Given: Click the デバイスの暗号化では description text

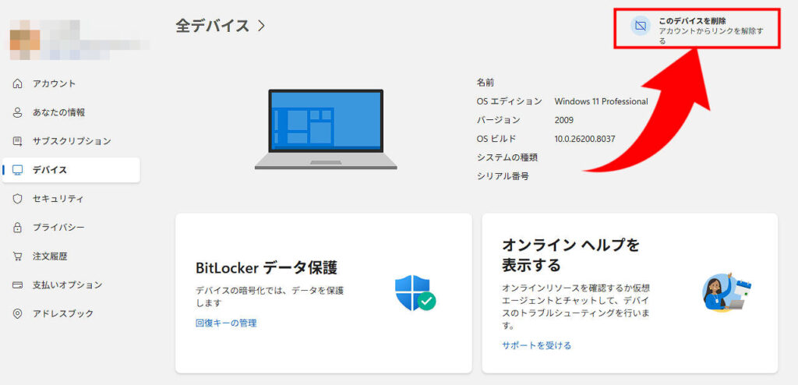Looking at the screenshot, I should pos(270,297).
